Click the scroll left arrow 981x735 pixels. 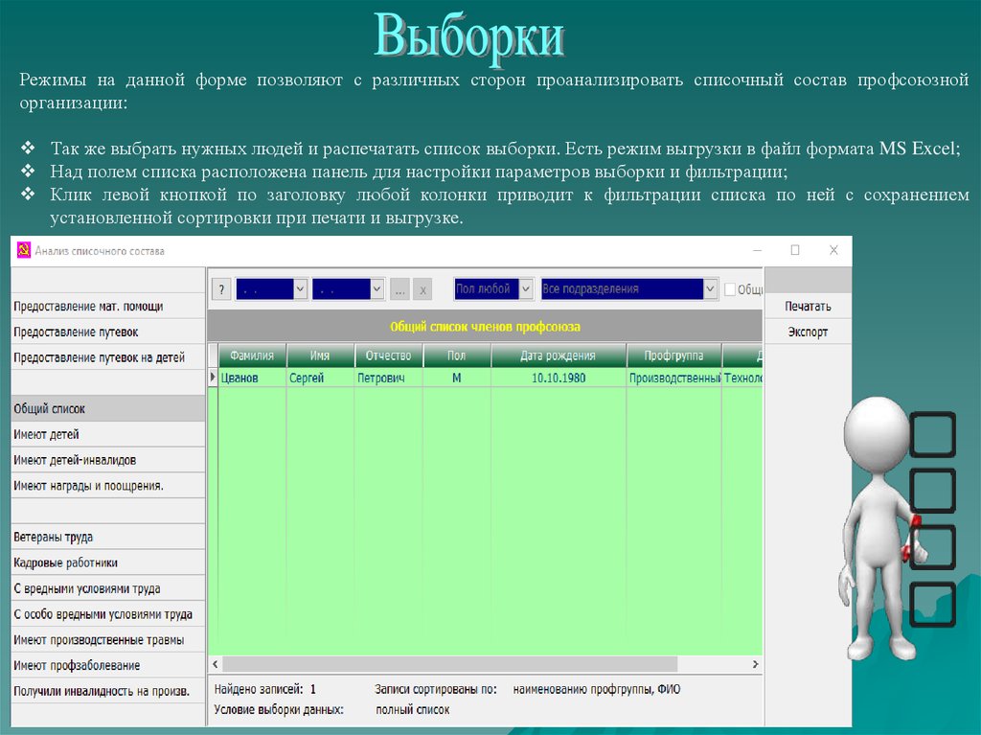[216, 664]
